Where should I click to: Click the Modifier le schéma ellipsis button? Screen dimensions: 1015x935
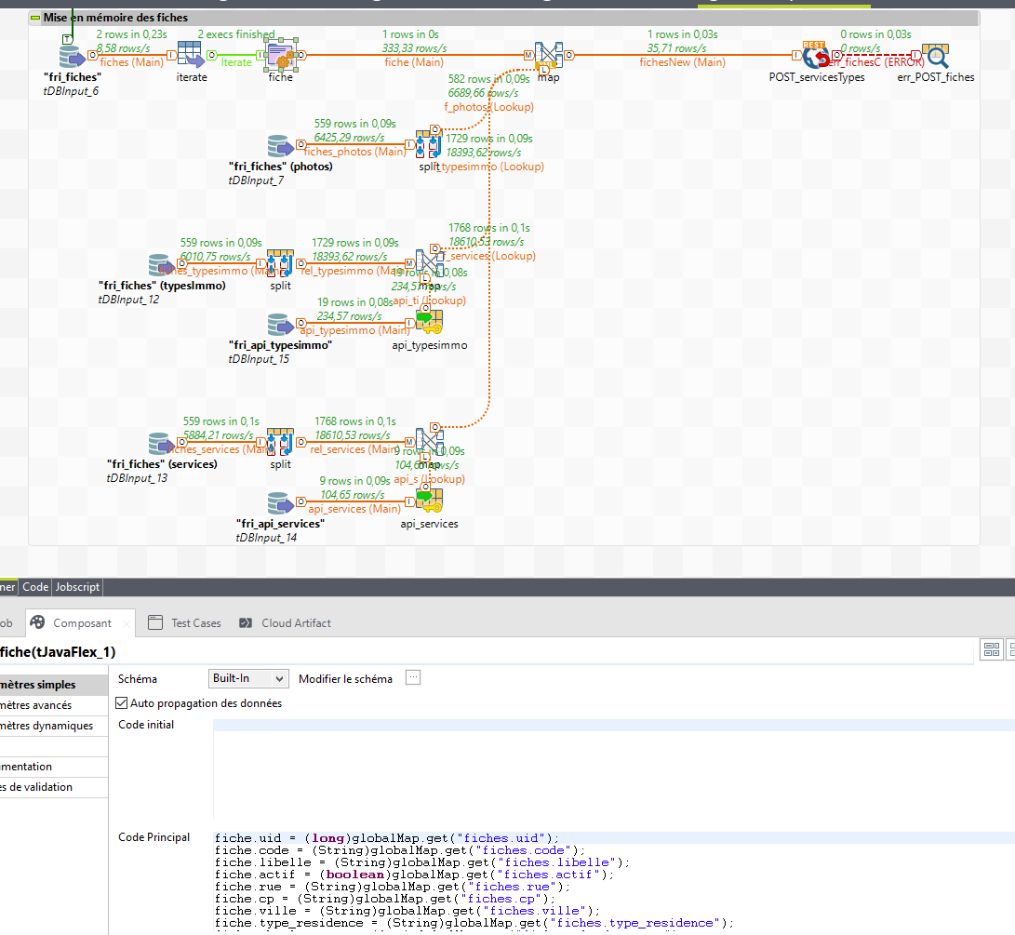[413, 678]
